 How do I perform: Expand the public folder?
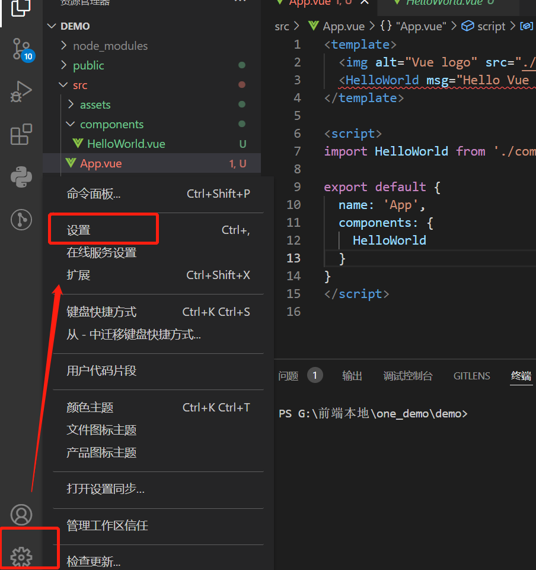tap(64, 65)
